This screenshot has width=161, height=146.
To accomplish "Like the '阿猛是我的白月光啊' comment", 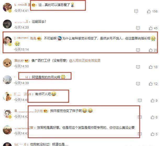I will point(151,84).
